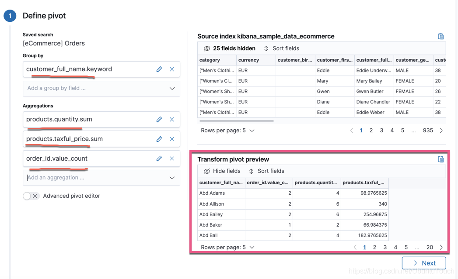
Task: Click the Next button
Action: tap(424, 263)
